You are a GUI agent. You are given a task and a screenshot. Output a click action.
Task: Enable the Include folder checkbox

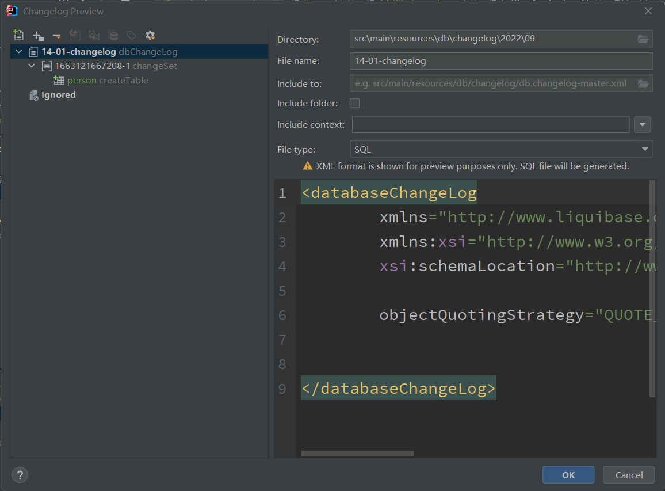click(354, 103)
